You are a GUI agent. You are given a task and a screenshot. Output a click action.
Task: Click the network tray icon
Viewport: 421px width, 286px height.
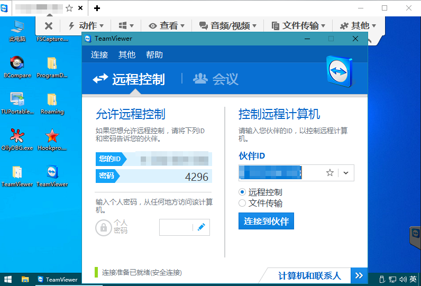point(392,280)
